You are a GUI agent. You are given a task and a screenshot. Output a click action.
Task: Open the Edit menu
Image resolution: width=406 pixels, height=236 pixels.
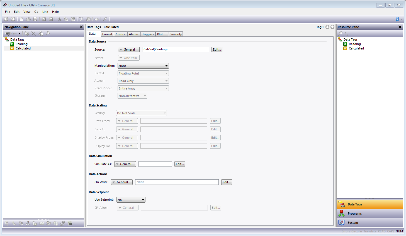pyautogui.click(x=17, y=12)
